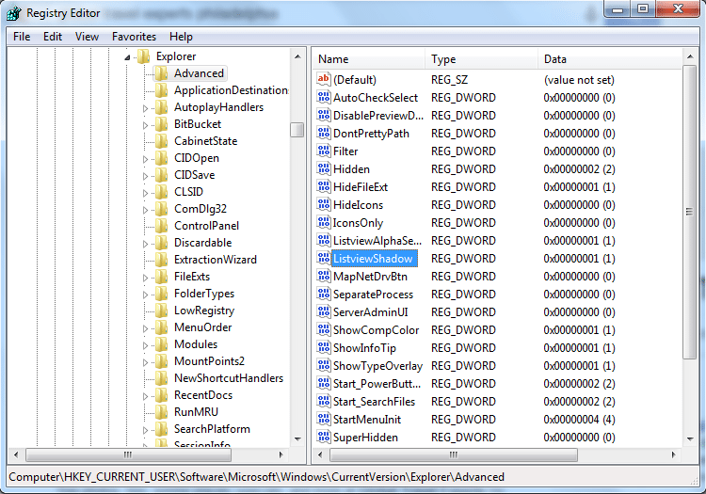Select the RecentDocs key
The image size is (706, 494).
coord(203,395)
